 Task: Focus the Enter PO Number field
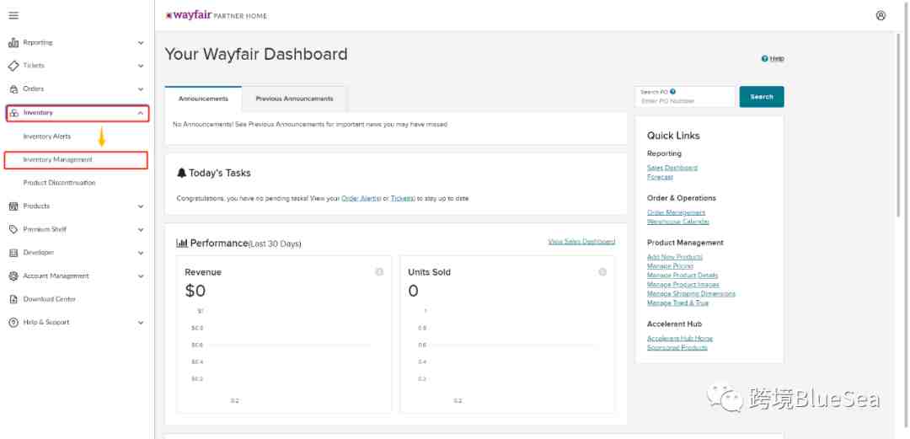(x=685, y=97)
